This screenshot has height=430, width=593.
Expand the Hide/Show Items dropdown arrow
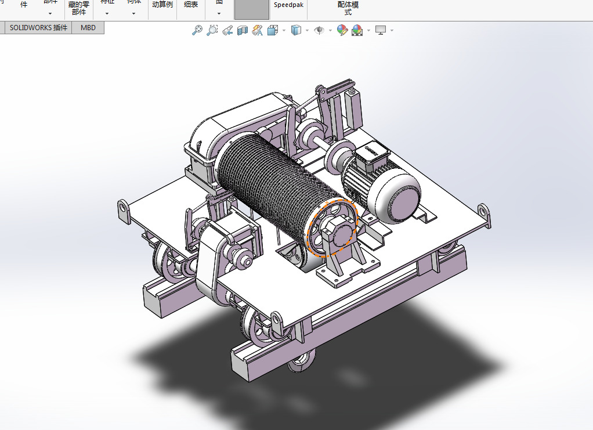coord(331,30)
